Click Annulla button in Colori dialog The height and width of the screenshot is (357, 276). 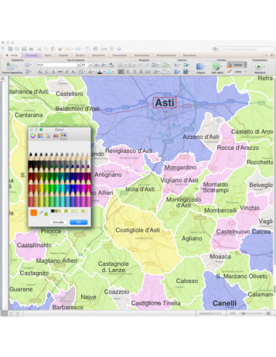[58, 222]
